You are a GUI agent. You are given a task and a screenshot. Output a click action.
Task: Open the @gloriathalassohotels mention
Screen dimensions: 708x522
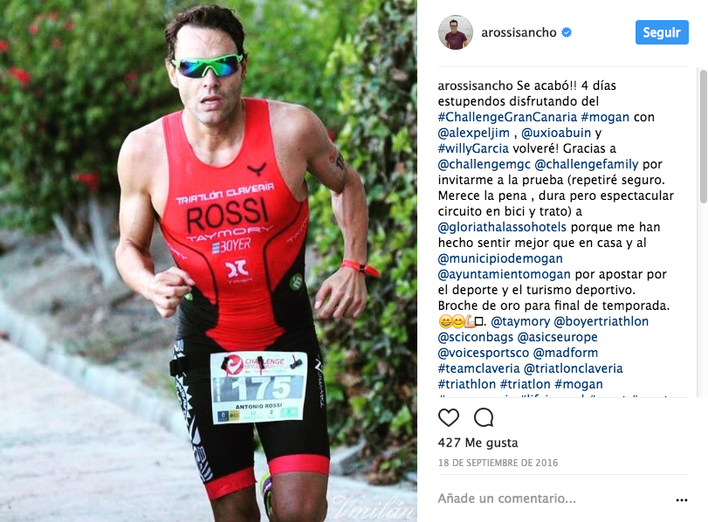pyautogui.click(x=502, y=227)
